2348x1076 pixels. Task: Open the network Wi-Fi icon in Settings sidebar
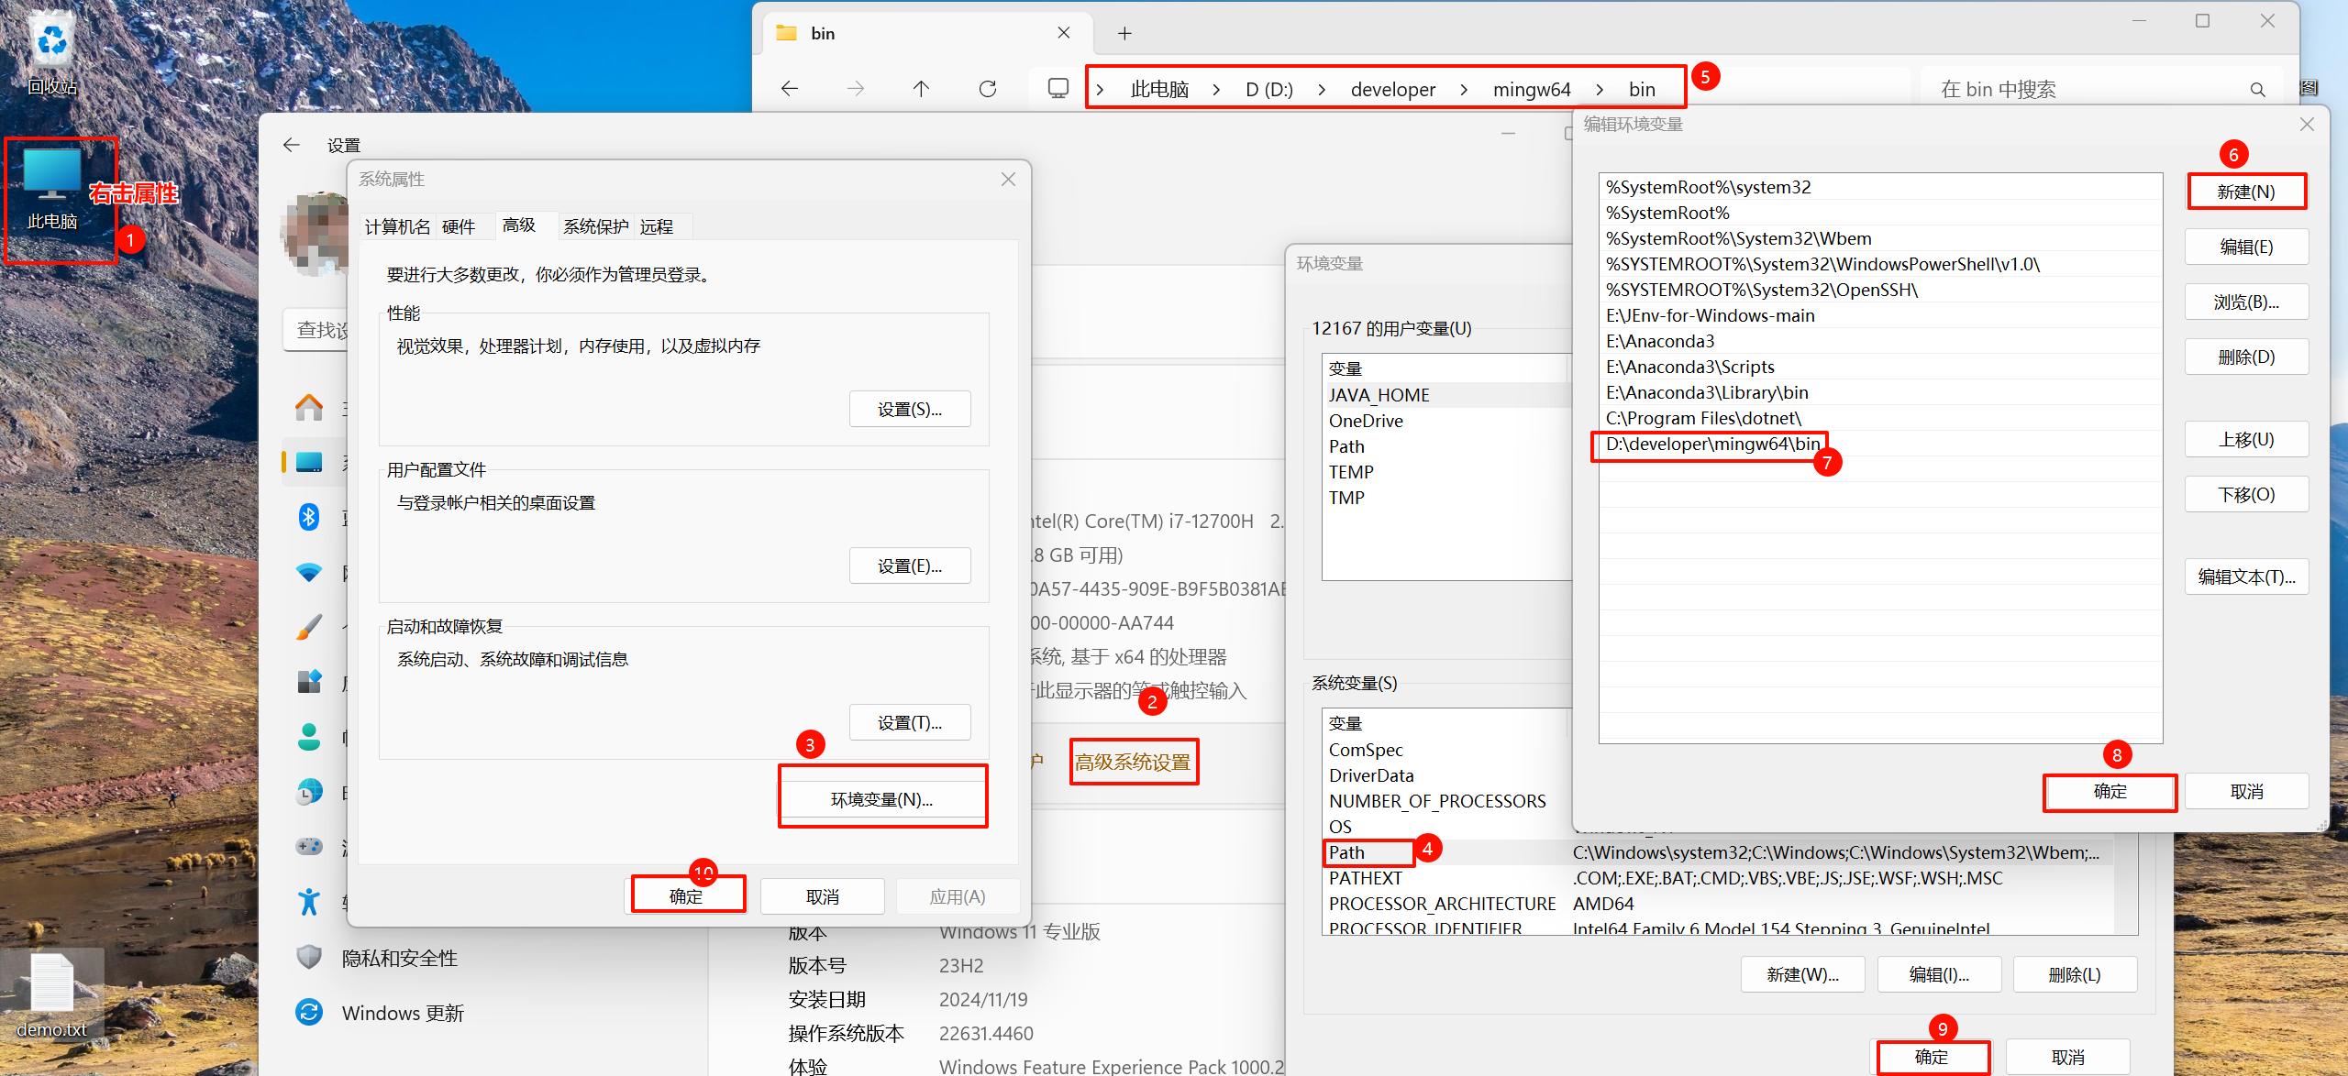309,572
